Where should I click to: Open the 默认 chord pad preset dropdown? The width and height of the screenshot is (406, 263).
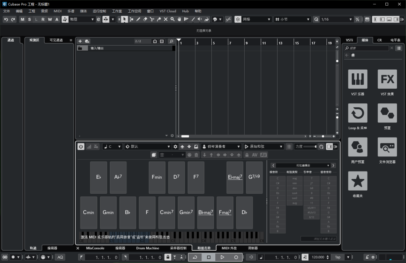(x=147, y=147)
